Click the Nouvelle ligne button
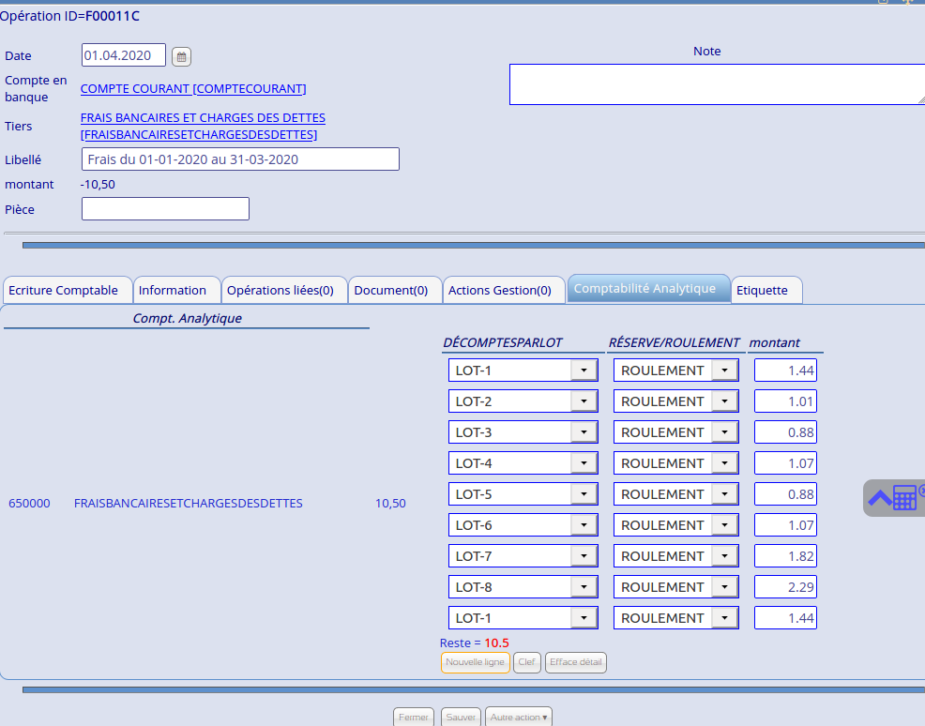 [475, 662]
